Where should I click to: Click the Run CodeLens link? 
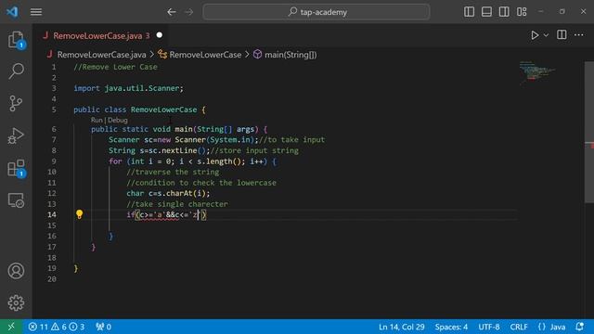point(97,120)
